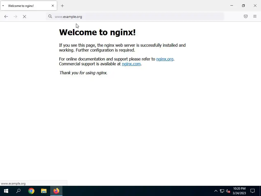Viewport: 261px width, 196px height.
Task: Open File Explorer from taskbar
Action: [44, 191]
